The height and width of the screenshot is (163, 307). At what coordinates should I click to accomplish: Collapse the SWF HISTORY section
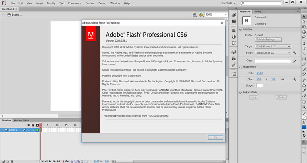pos(241,93)
